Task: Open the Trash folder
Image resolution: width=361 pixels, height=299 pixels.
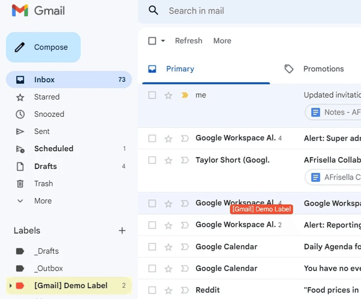Action: click(x=69, y=183)
